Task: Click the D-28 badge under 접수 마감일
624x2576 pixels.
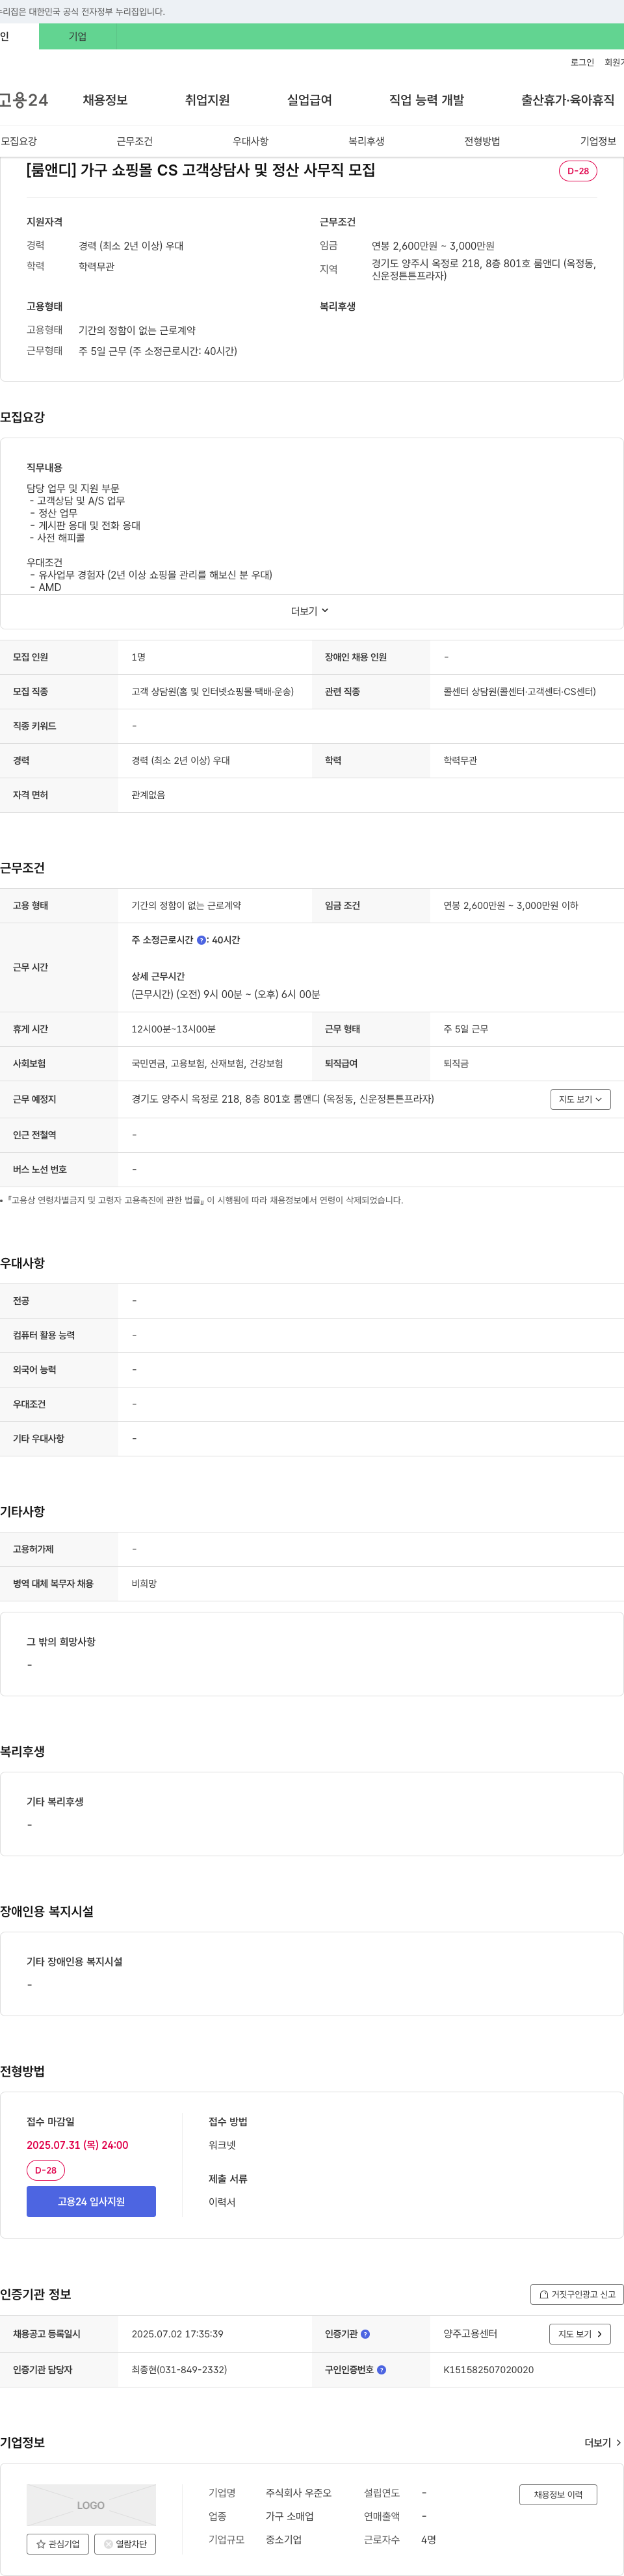Action: [46, 2170]
